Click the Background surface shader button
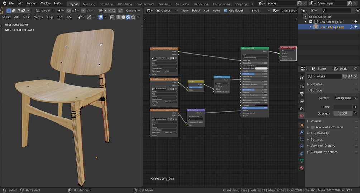This screenshot has height=193, width=360. click(x=343, y=98)
